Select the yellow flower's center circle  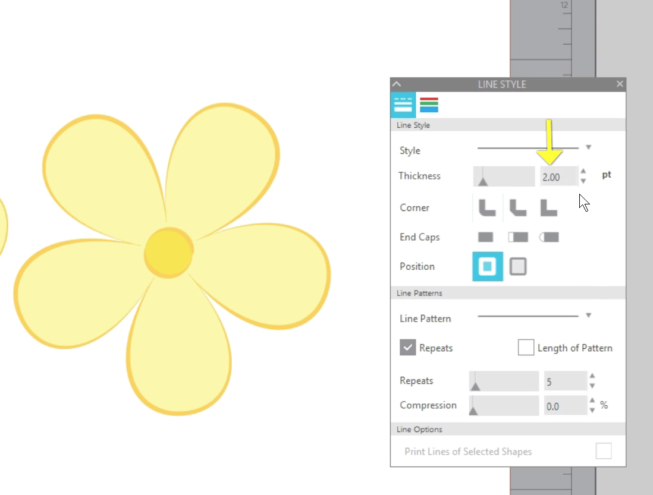click(169, 253)
